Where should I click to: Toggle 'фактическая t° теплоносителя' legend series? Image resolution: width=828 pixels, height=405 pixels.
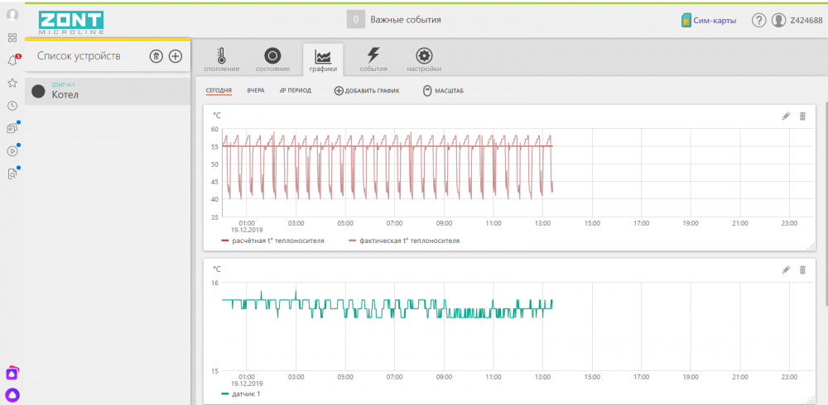(x=404, y=241)
